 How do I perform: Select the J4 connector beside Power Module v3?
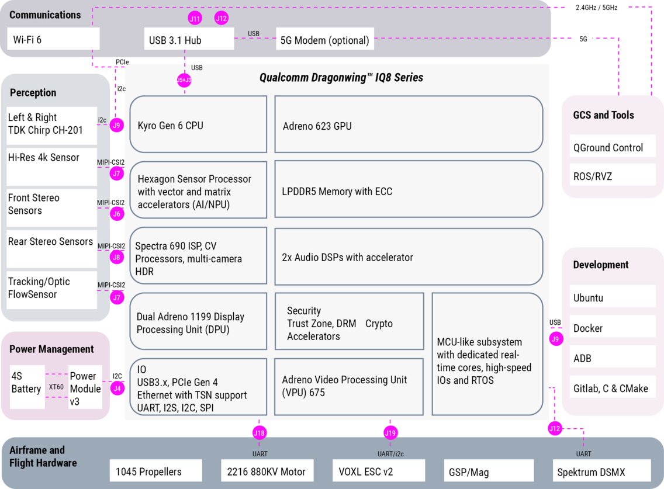(117, 389)
